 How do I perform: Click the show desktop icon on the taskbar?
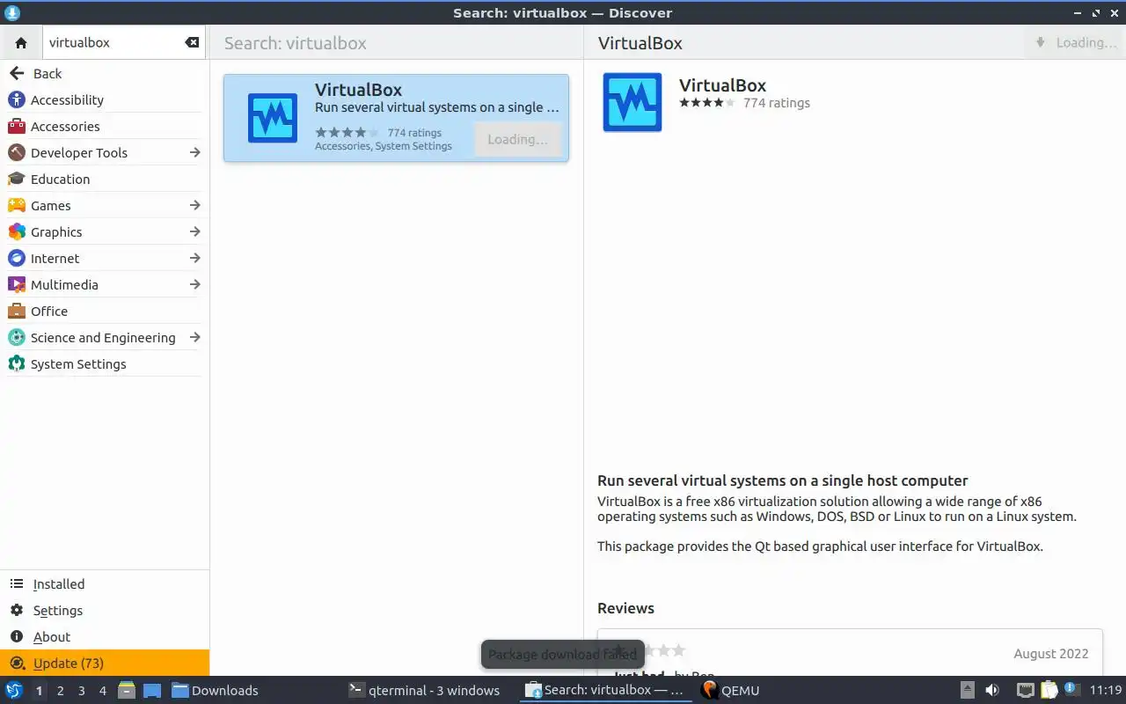(x=152, y=690)
